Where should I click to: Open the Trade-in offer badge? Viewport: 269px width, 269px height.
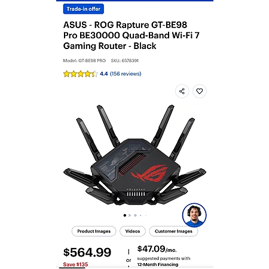[x=84, y=9]
